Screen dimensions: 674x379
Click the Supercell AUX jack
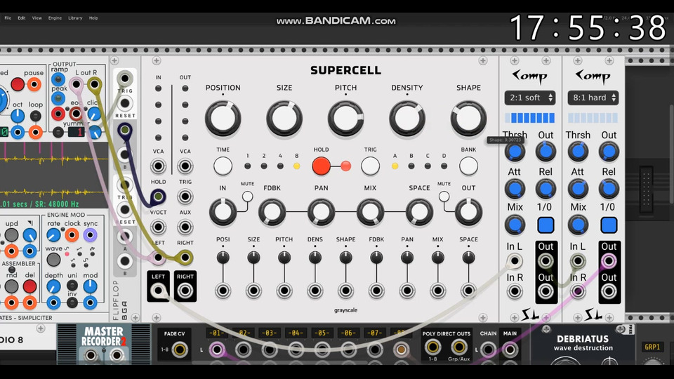pyautogui.click(x=185, y=227)
